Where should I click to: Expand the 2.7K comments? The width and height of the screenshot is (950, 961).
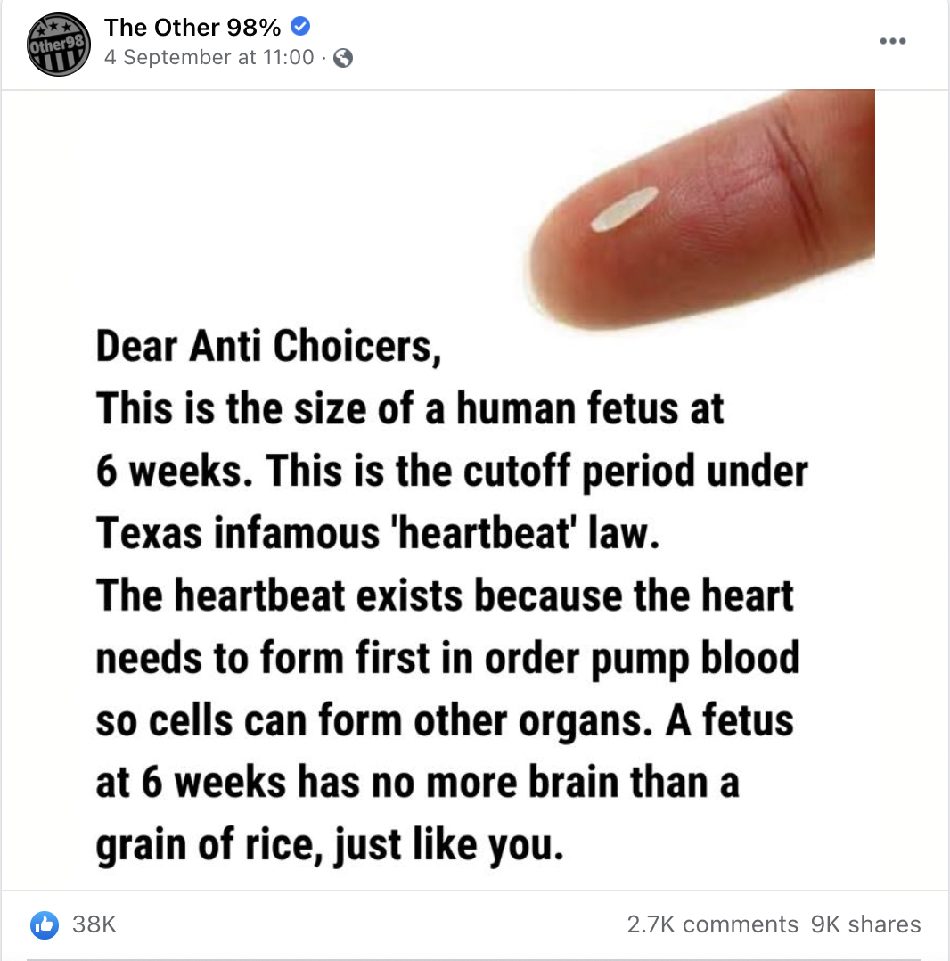[x=712, y=924]
